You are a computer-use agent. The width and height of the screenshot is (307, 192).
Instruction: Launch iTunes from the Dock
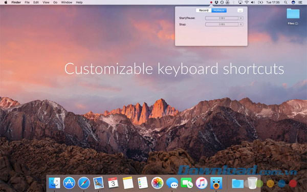tap(202, 183)
